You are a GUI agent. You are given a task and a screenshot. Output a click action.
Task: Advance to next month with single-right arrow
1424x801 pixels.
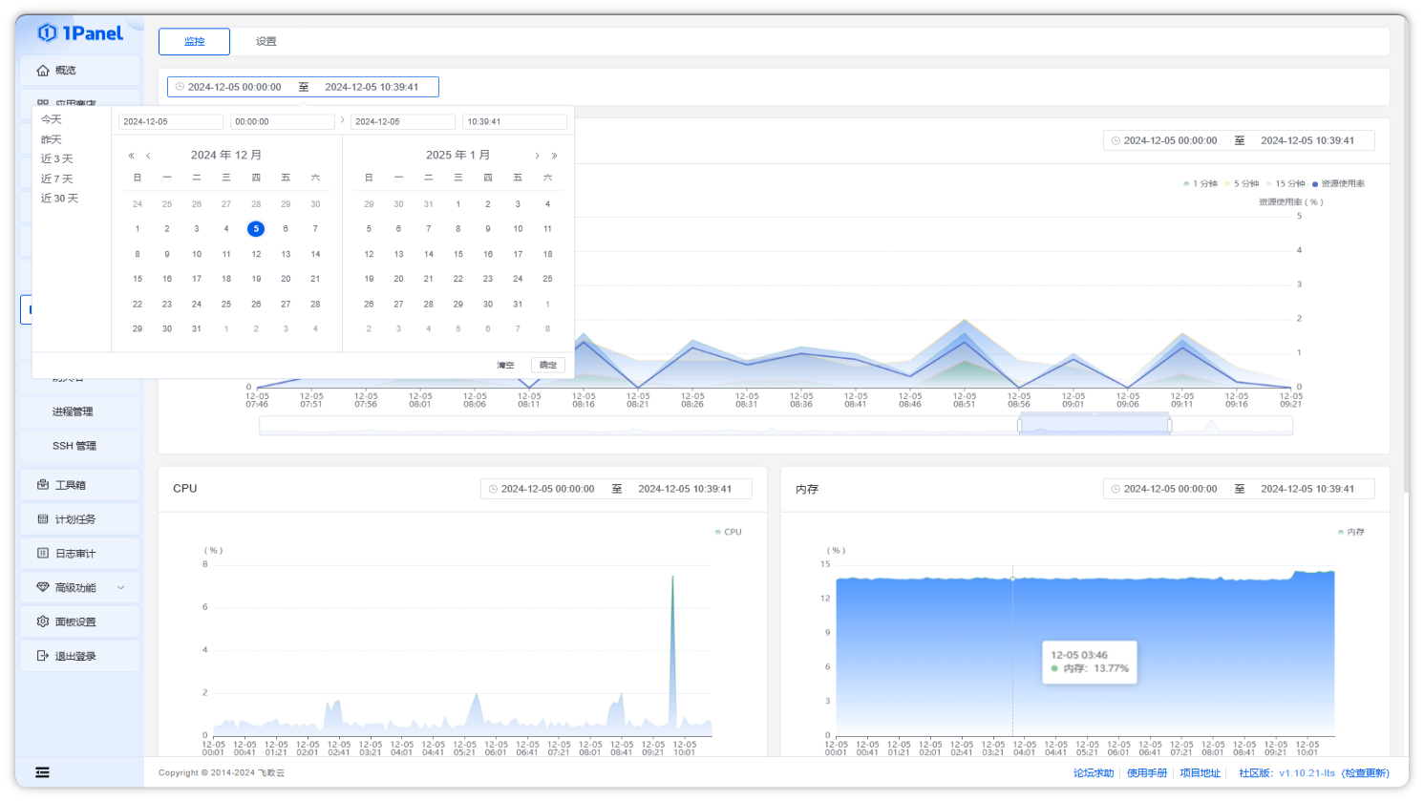[x=537, y=156]
